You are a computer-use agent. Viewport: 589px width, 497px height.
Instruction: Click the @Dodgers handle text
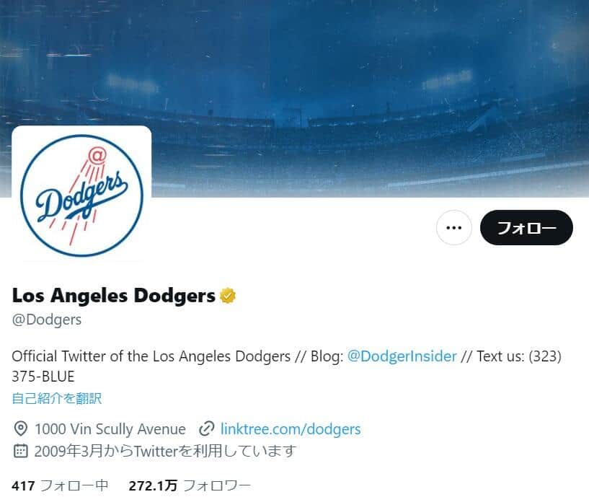47,320
